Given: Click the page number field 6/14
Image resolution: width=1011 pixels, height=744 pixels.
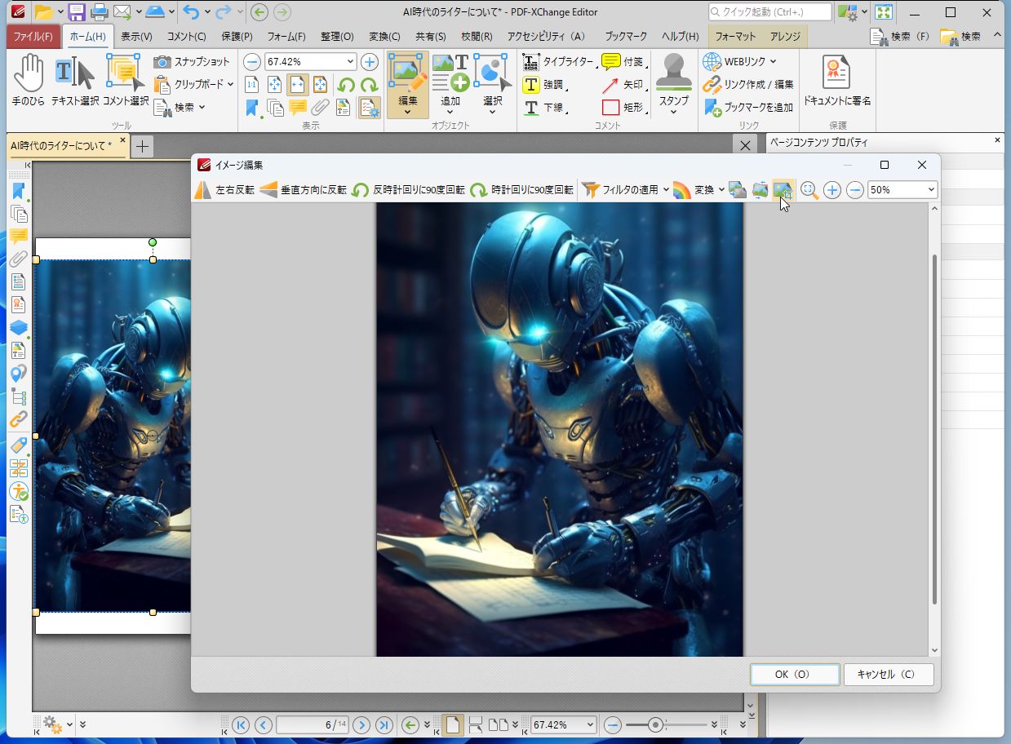Looking at the screenshot, I should [313, 724].
